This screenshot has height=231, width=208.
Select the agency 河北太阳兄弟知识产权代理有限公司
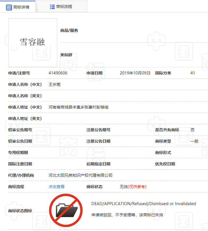pyautogui.click(x=80, y=175)
